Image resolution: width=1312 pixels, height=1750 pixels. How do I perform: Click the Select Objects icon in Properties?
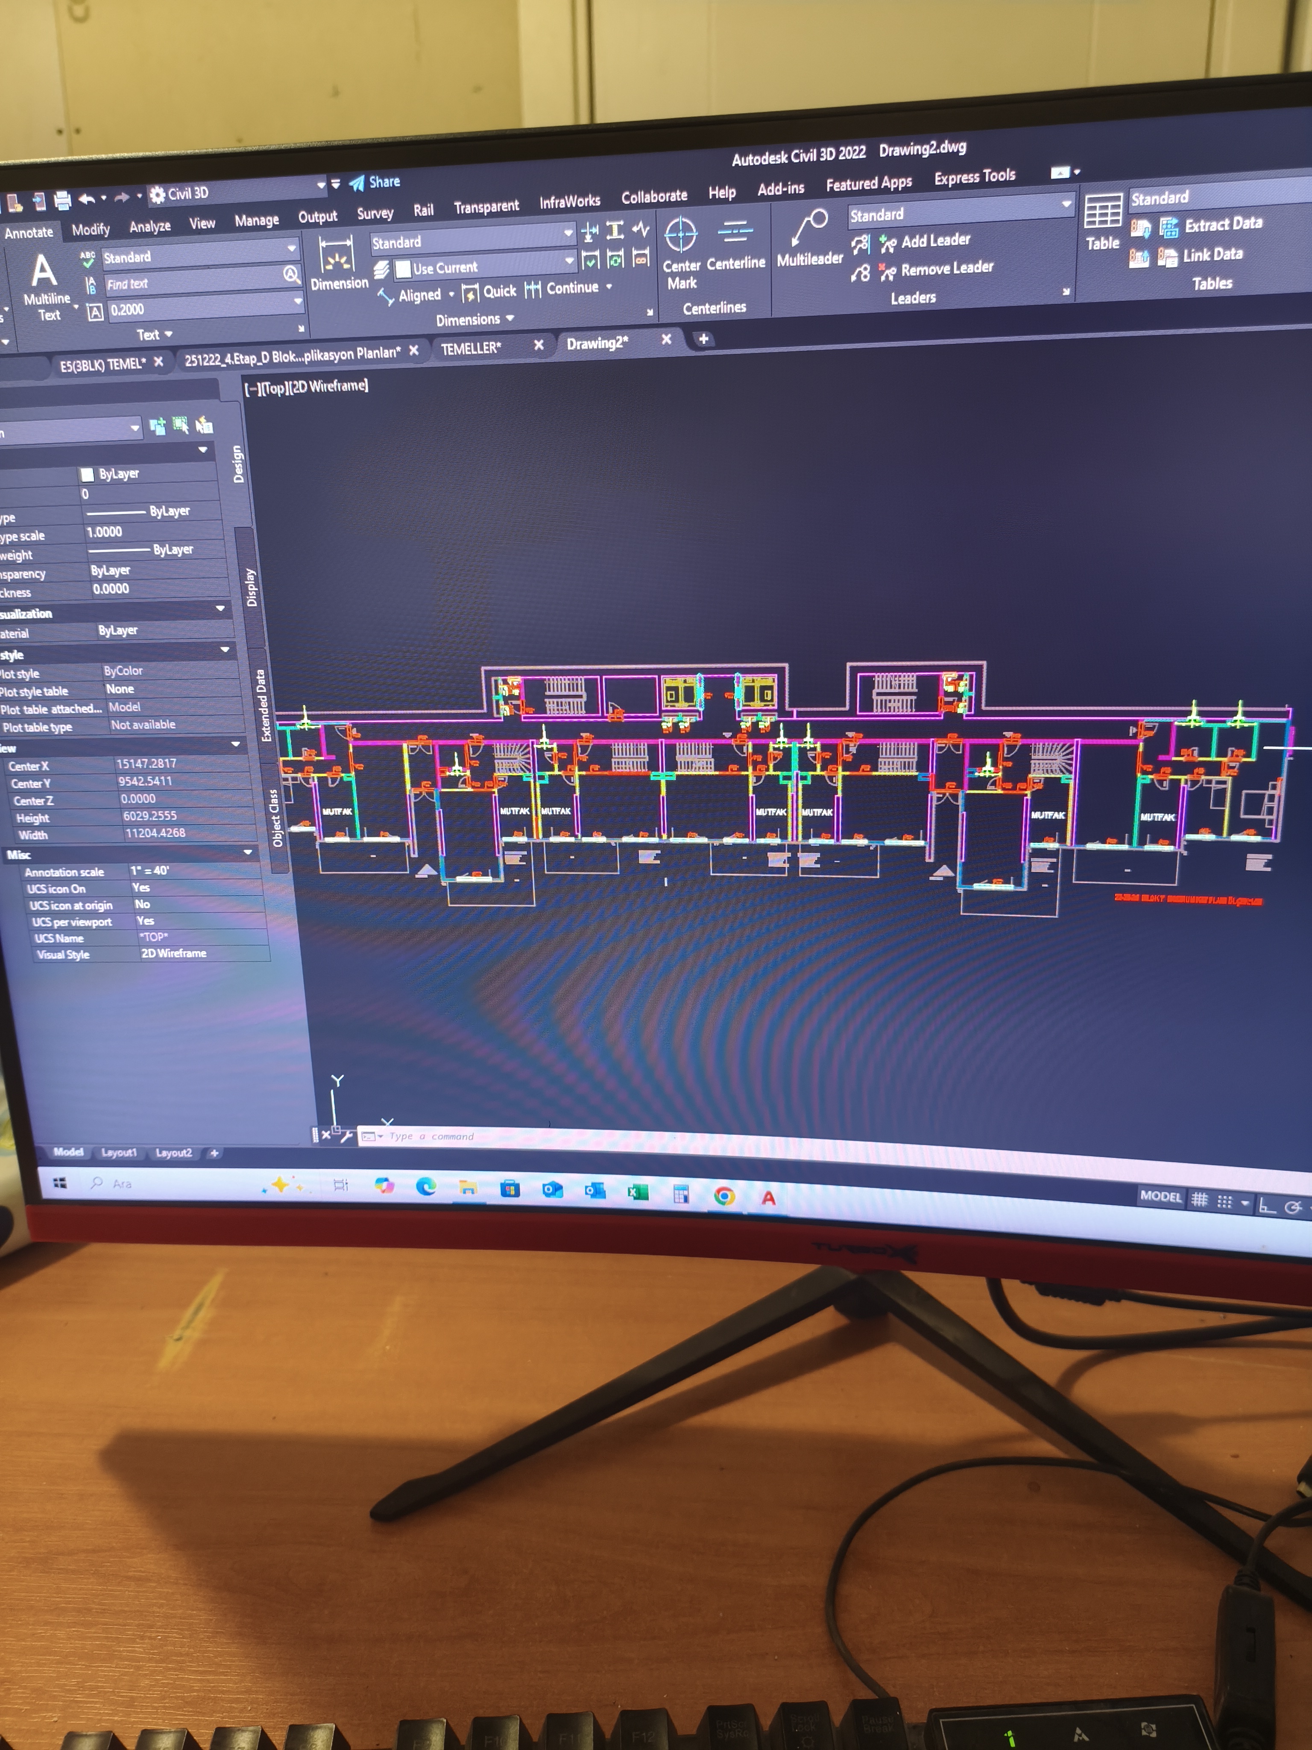[x=181, y=426]
